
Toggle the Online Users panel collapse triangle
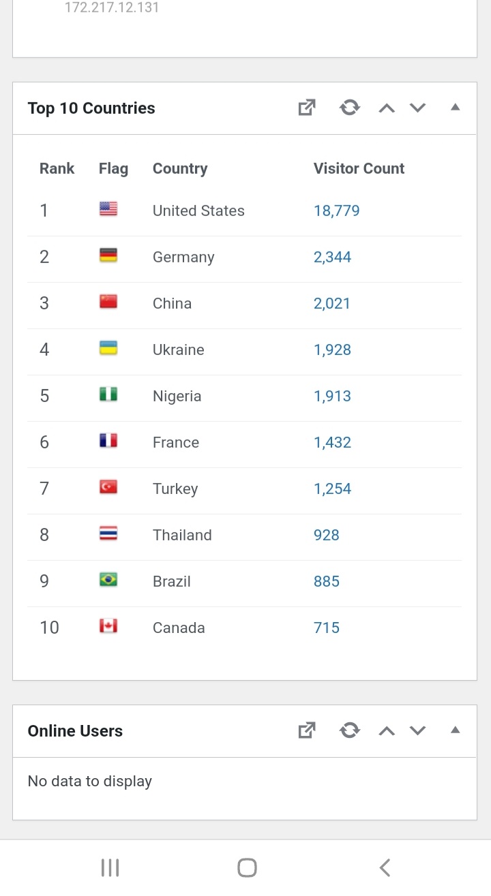(x=455, y=730)
